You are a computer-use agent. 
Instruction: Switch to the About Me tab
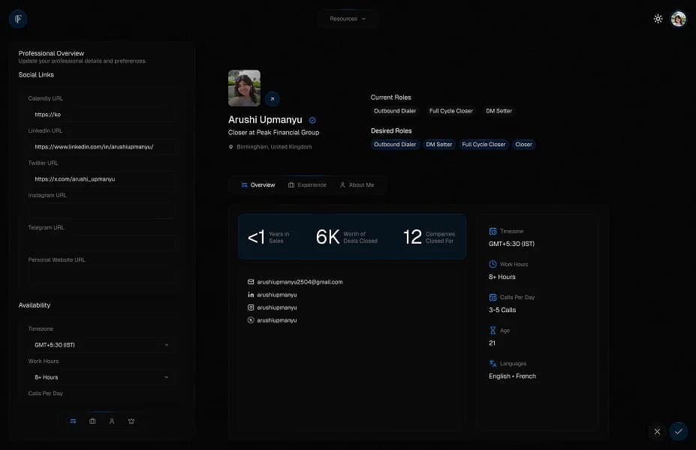pos(357,184)
